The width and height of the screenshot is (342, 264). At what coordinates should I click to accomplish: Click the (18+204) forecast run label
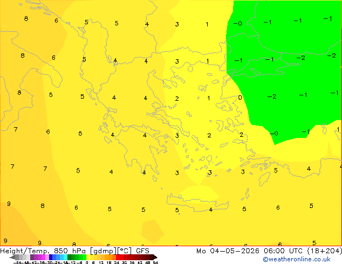click(325, 251)
